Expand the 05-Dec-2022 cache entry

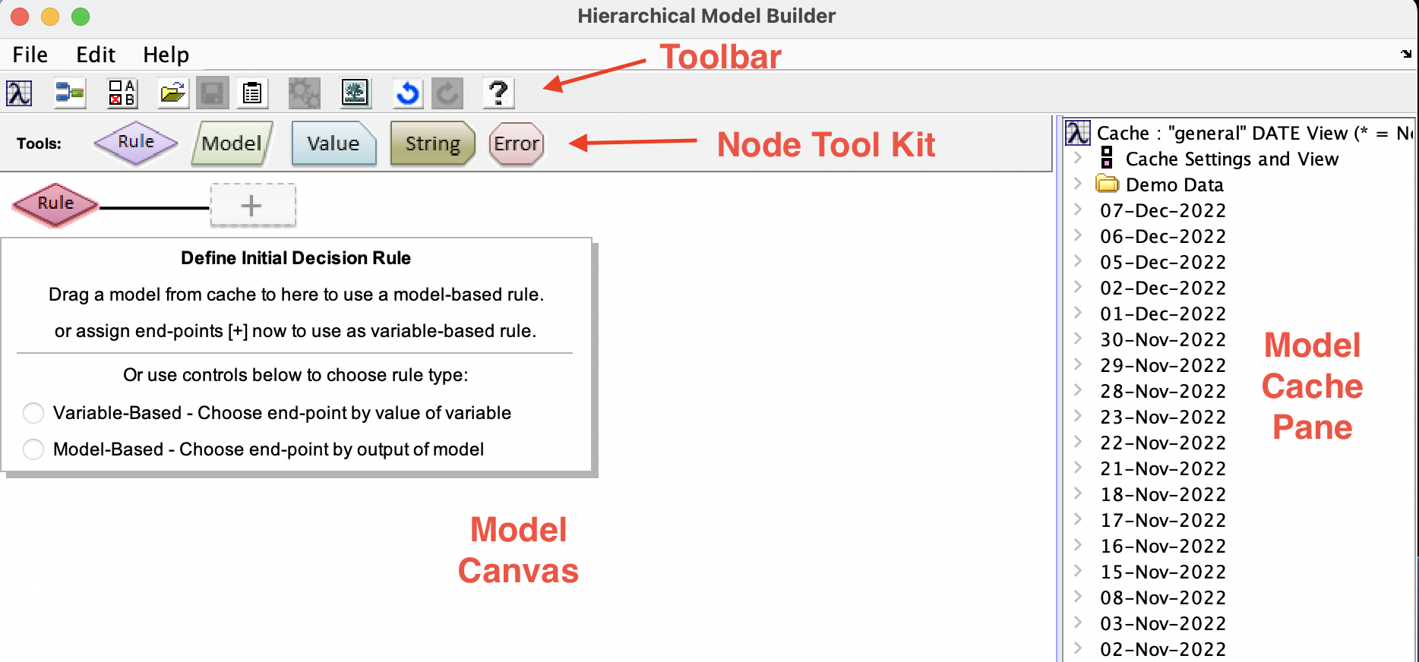click(1077, 261)
